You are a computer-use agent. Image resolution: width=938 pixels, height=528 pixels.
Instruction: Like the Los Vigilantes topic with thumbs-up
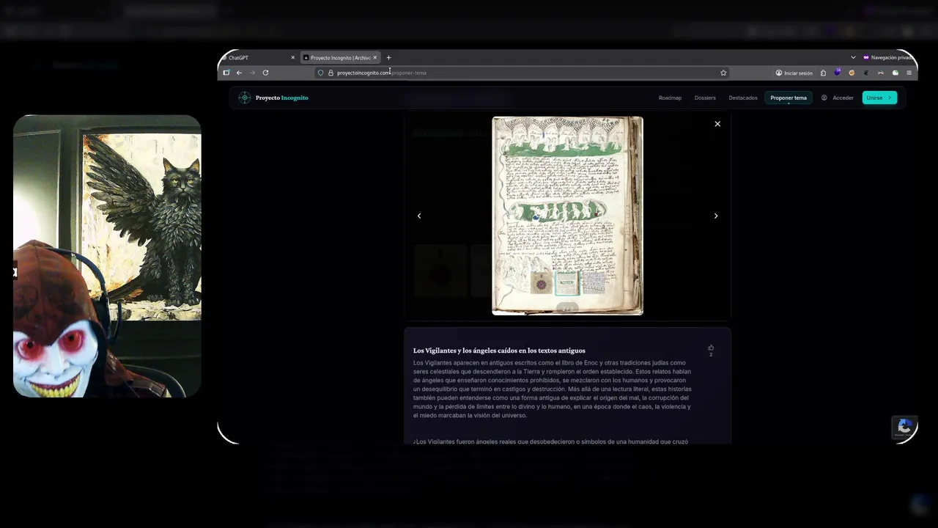coord(711,348)
